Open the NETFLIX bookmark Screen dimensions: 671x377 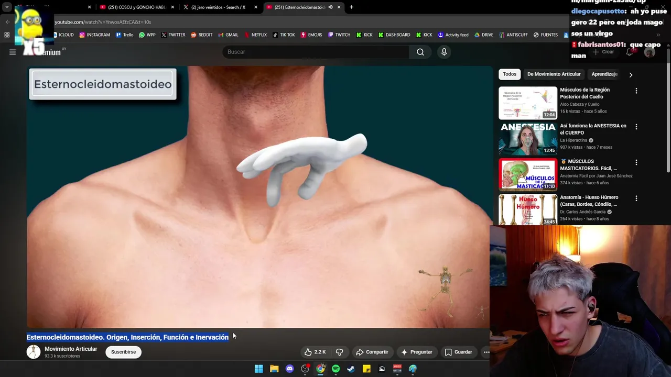[x=255, y=35]
